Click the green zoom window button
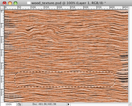Viewport: 132px width, 106px height. pos(16,3)
